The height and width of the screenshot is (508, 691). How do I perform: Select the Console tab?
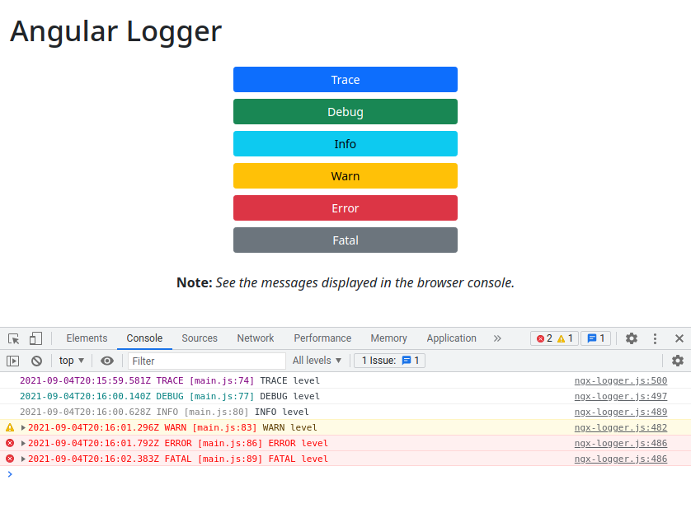pos(144,338)
